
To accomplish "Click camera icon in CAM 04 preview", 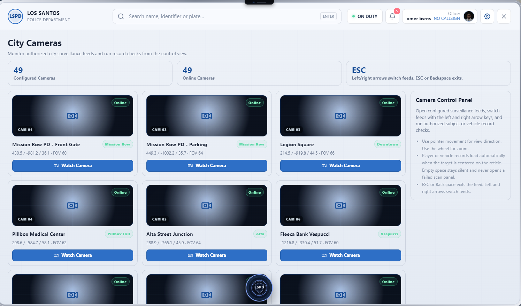I will pyautogui.click(x=72, y=206).
